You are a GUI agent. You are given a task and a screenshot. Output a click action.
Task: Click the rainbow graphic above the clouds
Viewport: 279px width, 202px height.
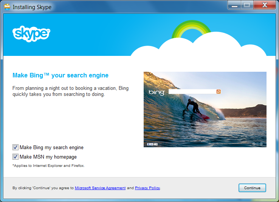pyautogui.click(x=191, y=29)
